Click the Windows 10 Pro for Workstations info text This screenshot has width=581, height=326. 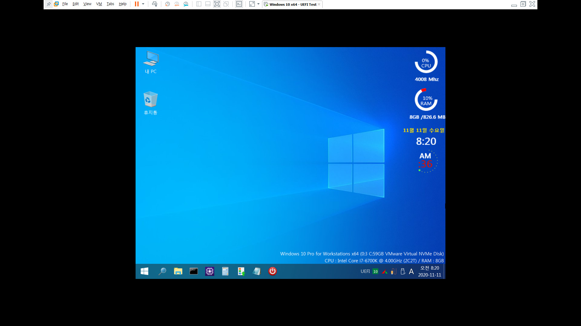click(x=362, y=254)
